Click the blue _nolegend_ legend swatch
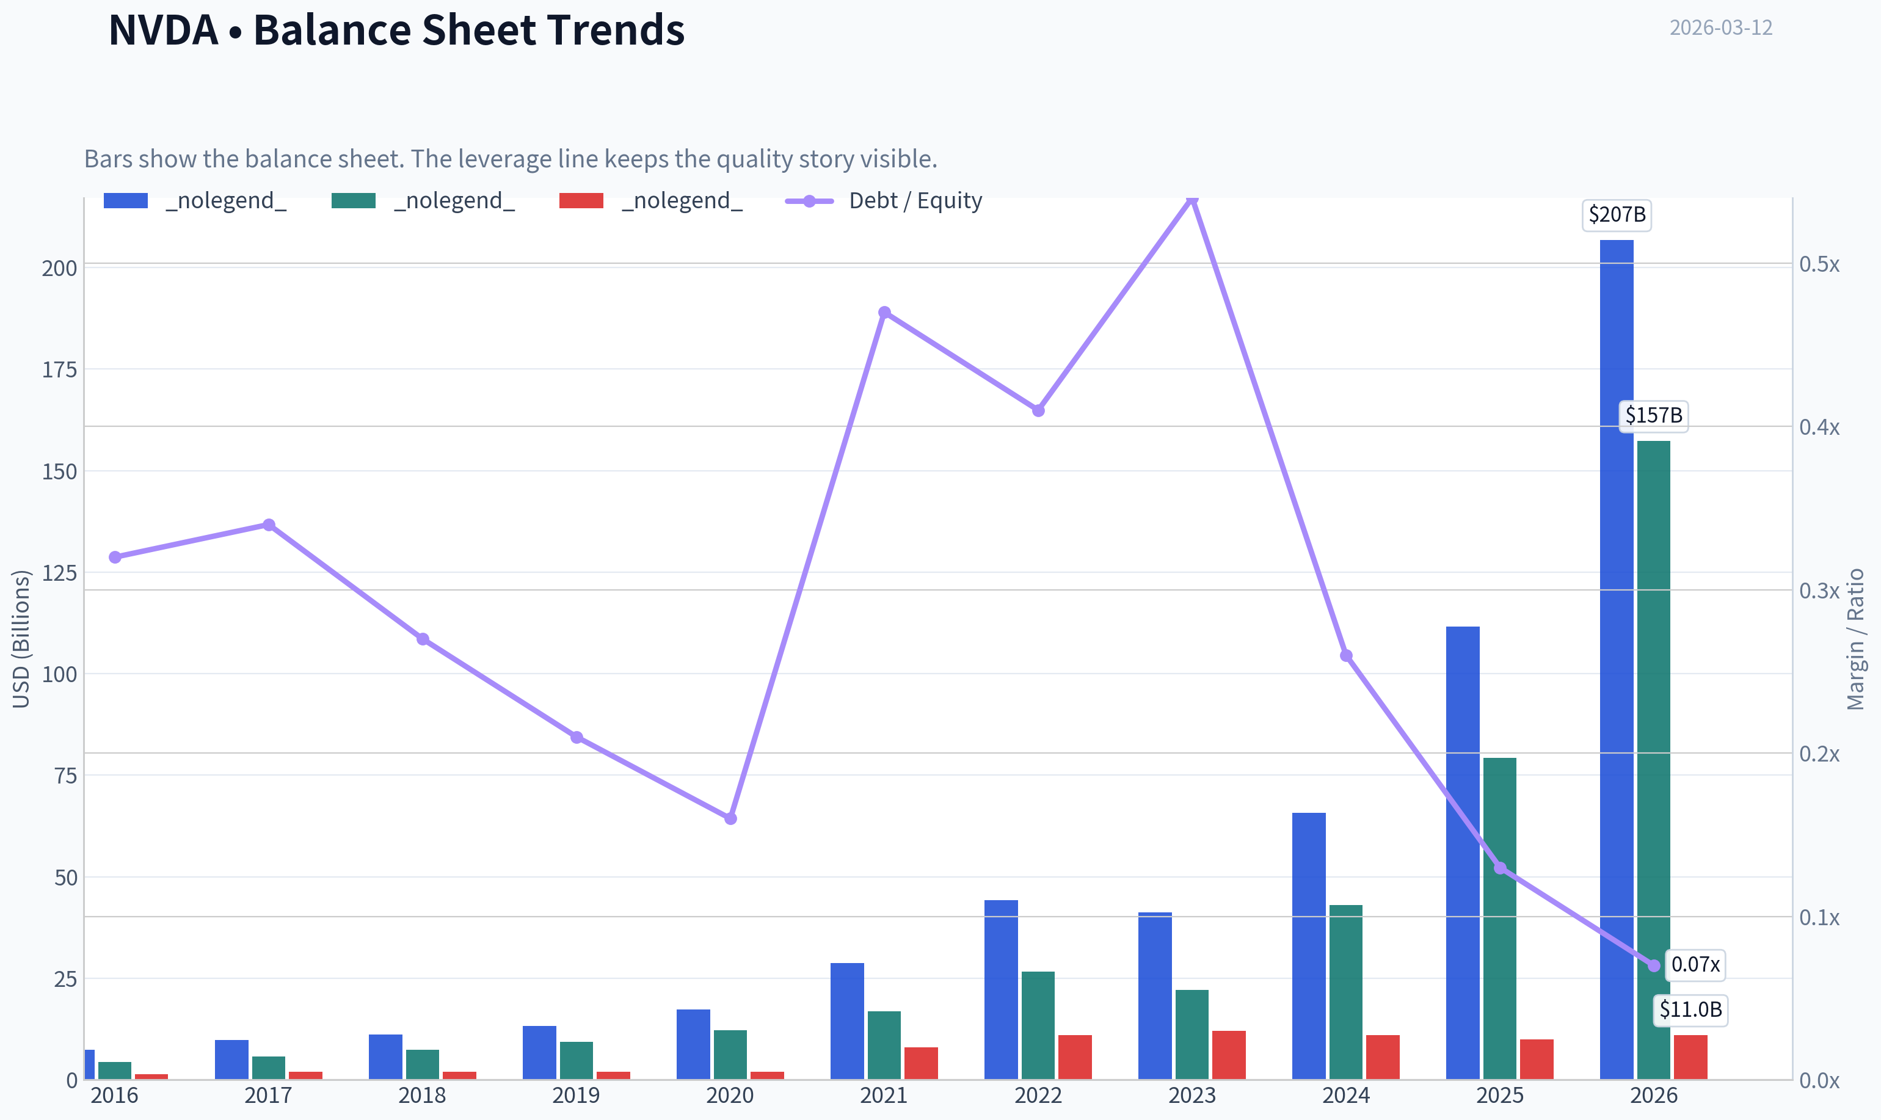Image resolution: width=1881 pixels, height=1120 pixels. (x=125, y=201)
